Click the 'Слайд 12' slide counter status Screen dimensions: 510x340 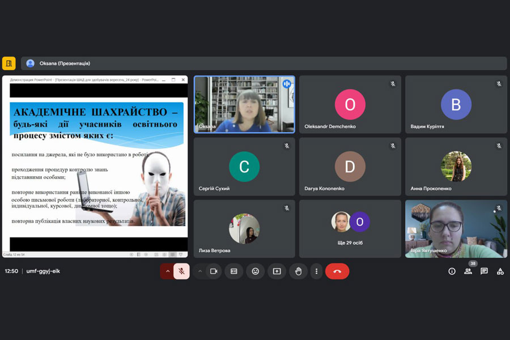pyautogui.click(x=14, y=254)
